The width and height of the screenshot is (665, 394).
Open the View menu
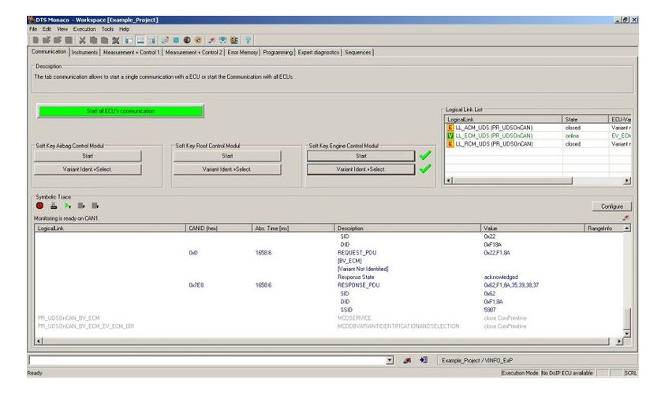[62, 29]
